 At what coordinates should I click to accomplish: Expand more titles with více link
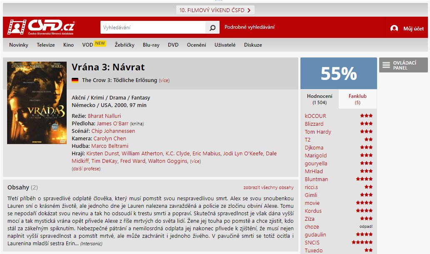[164, 80]
